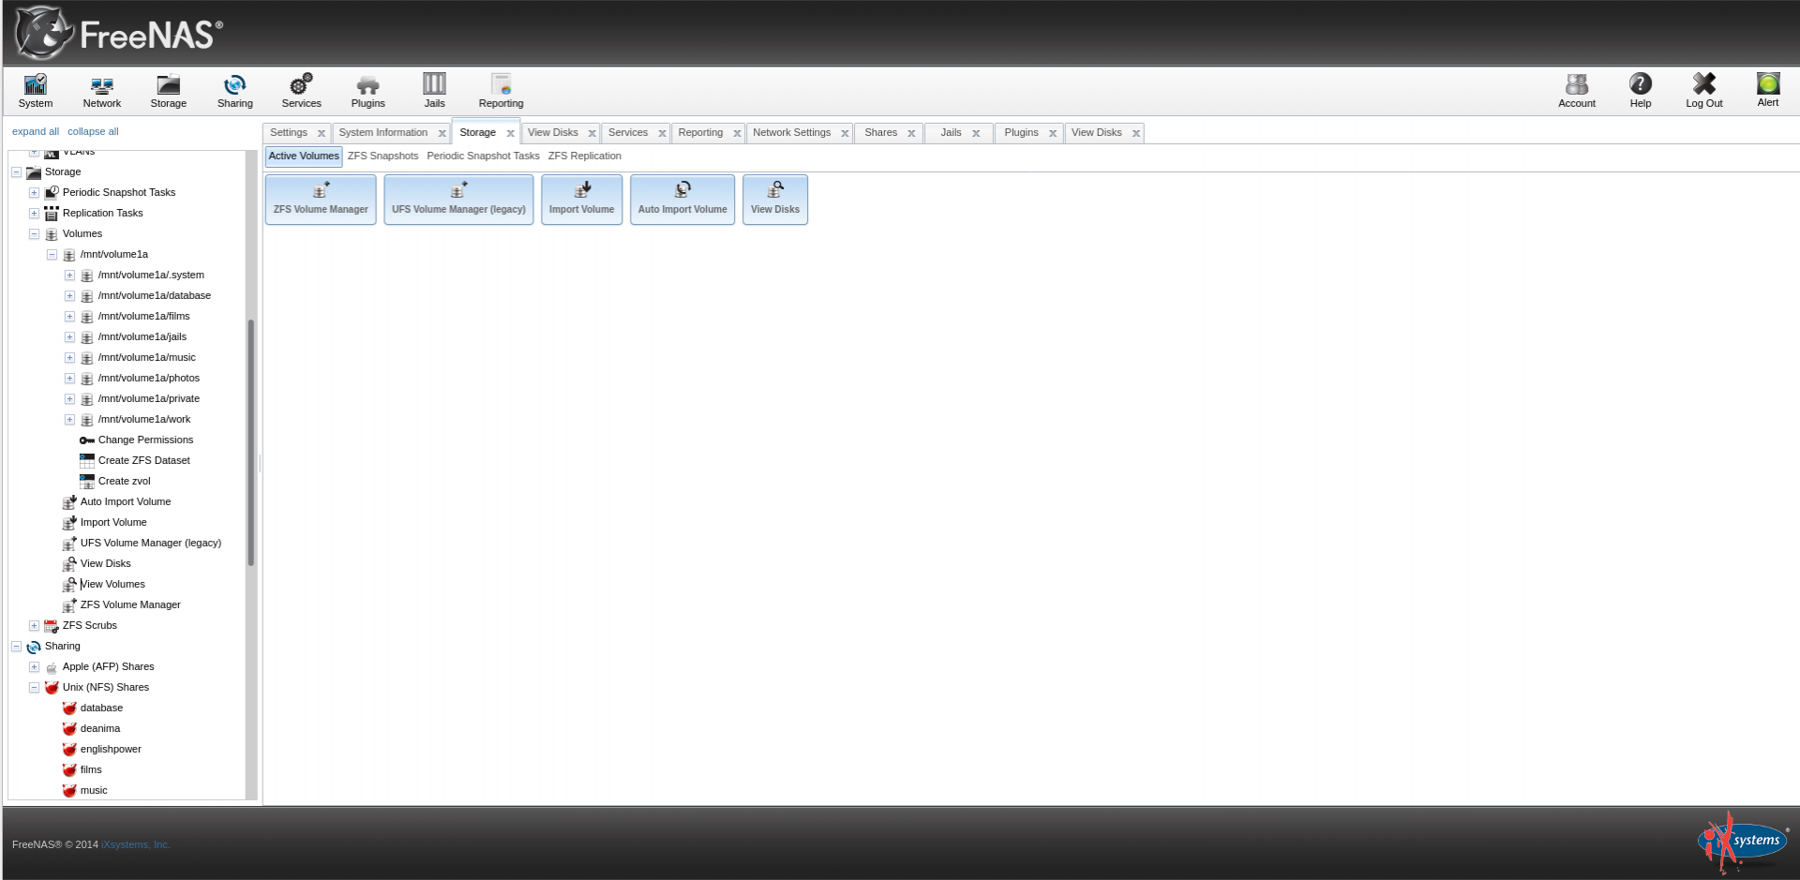Switch to the Shares tab

pyautogui.click(x=880, y=132)
